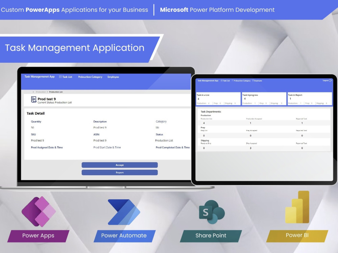Click the Power Automate arrow logo
338x253 pixels.
124,212
